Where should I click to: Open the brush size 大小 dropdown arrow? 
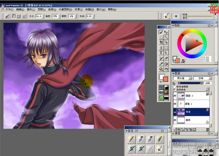[43, 16]
